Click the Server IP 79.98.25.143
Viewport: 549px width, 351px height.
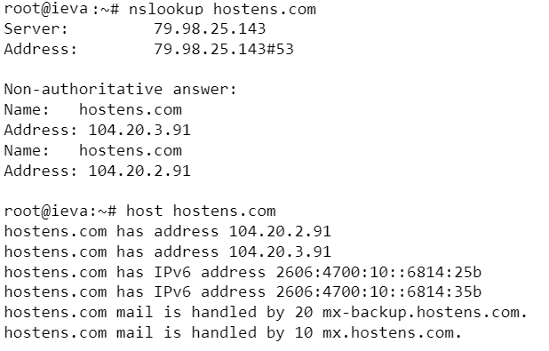210,28
